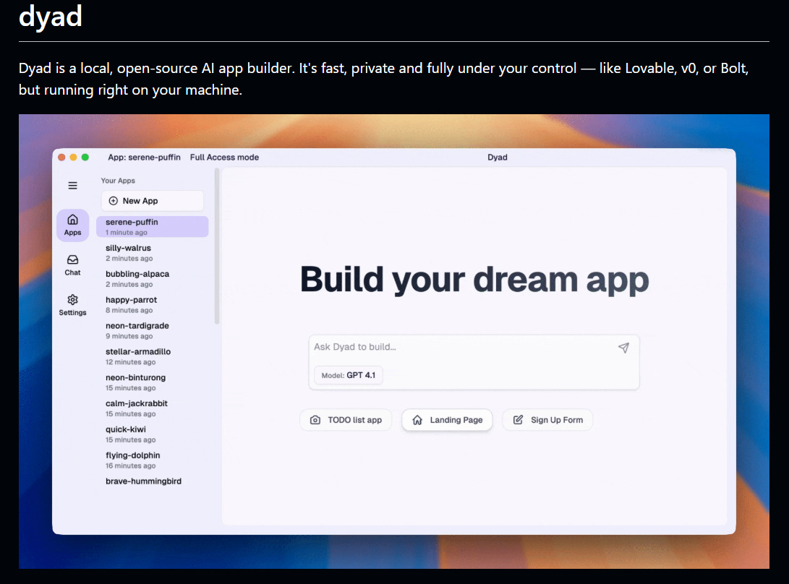Screen dimensions: 789x584
Task: Click the Settings label in the sidebar
Action: click(72, 312)
